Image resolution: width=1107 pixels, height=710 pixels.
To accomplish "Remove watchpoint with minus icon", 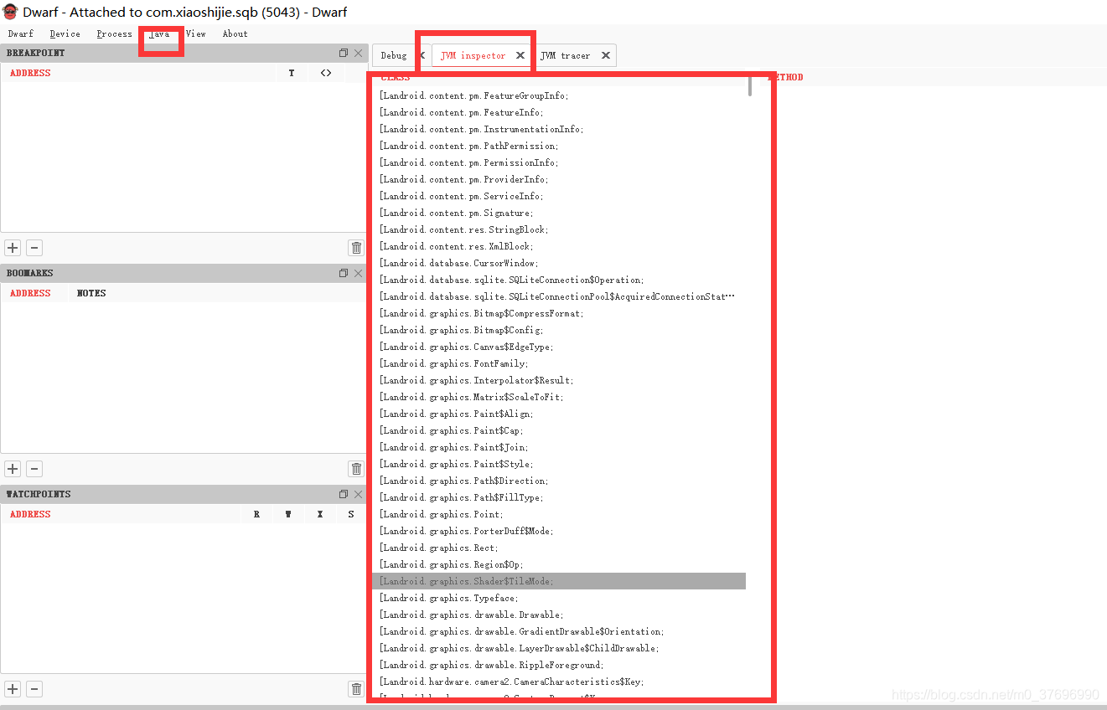I will pyautogui.click(x=34, y=689).
